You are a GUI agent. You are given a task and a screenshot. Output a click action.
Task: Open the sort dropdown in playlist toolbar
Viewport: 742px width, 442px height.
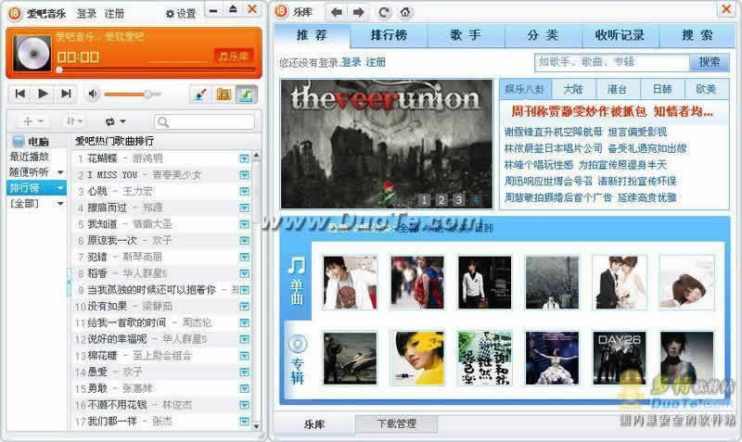pos(75,122)
